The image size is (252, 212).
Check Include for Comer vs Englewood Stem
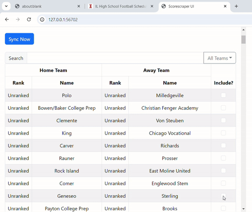[x=223, y=183]
